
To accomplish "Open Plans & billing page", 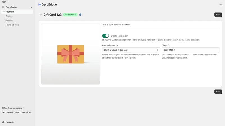I will (x=12, y=25).
